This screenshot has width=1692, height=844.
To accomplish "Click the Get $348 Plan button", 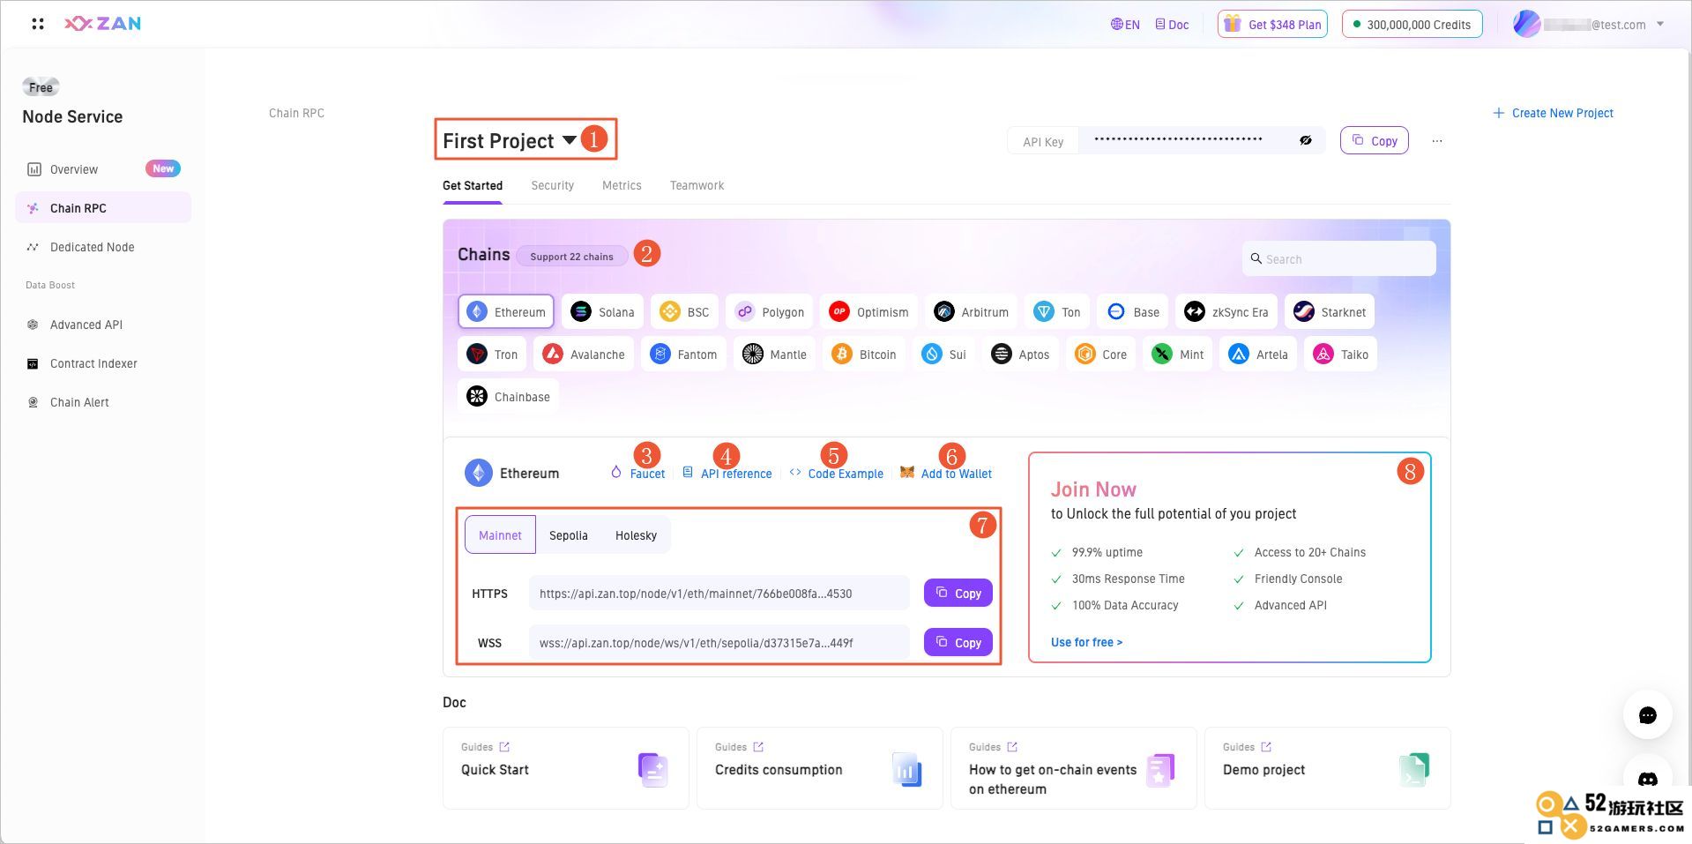I will tap(1272, 25).
